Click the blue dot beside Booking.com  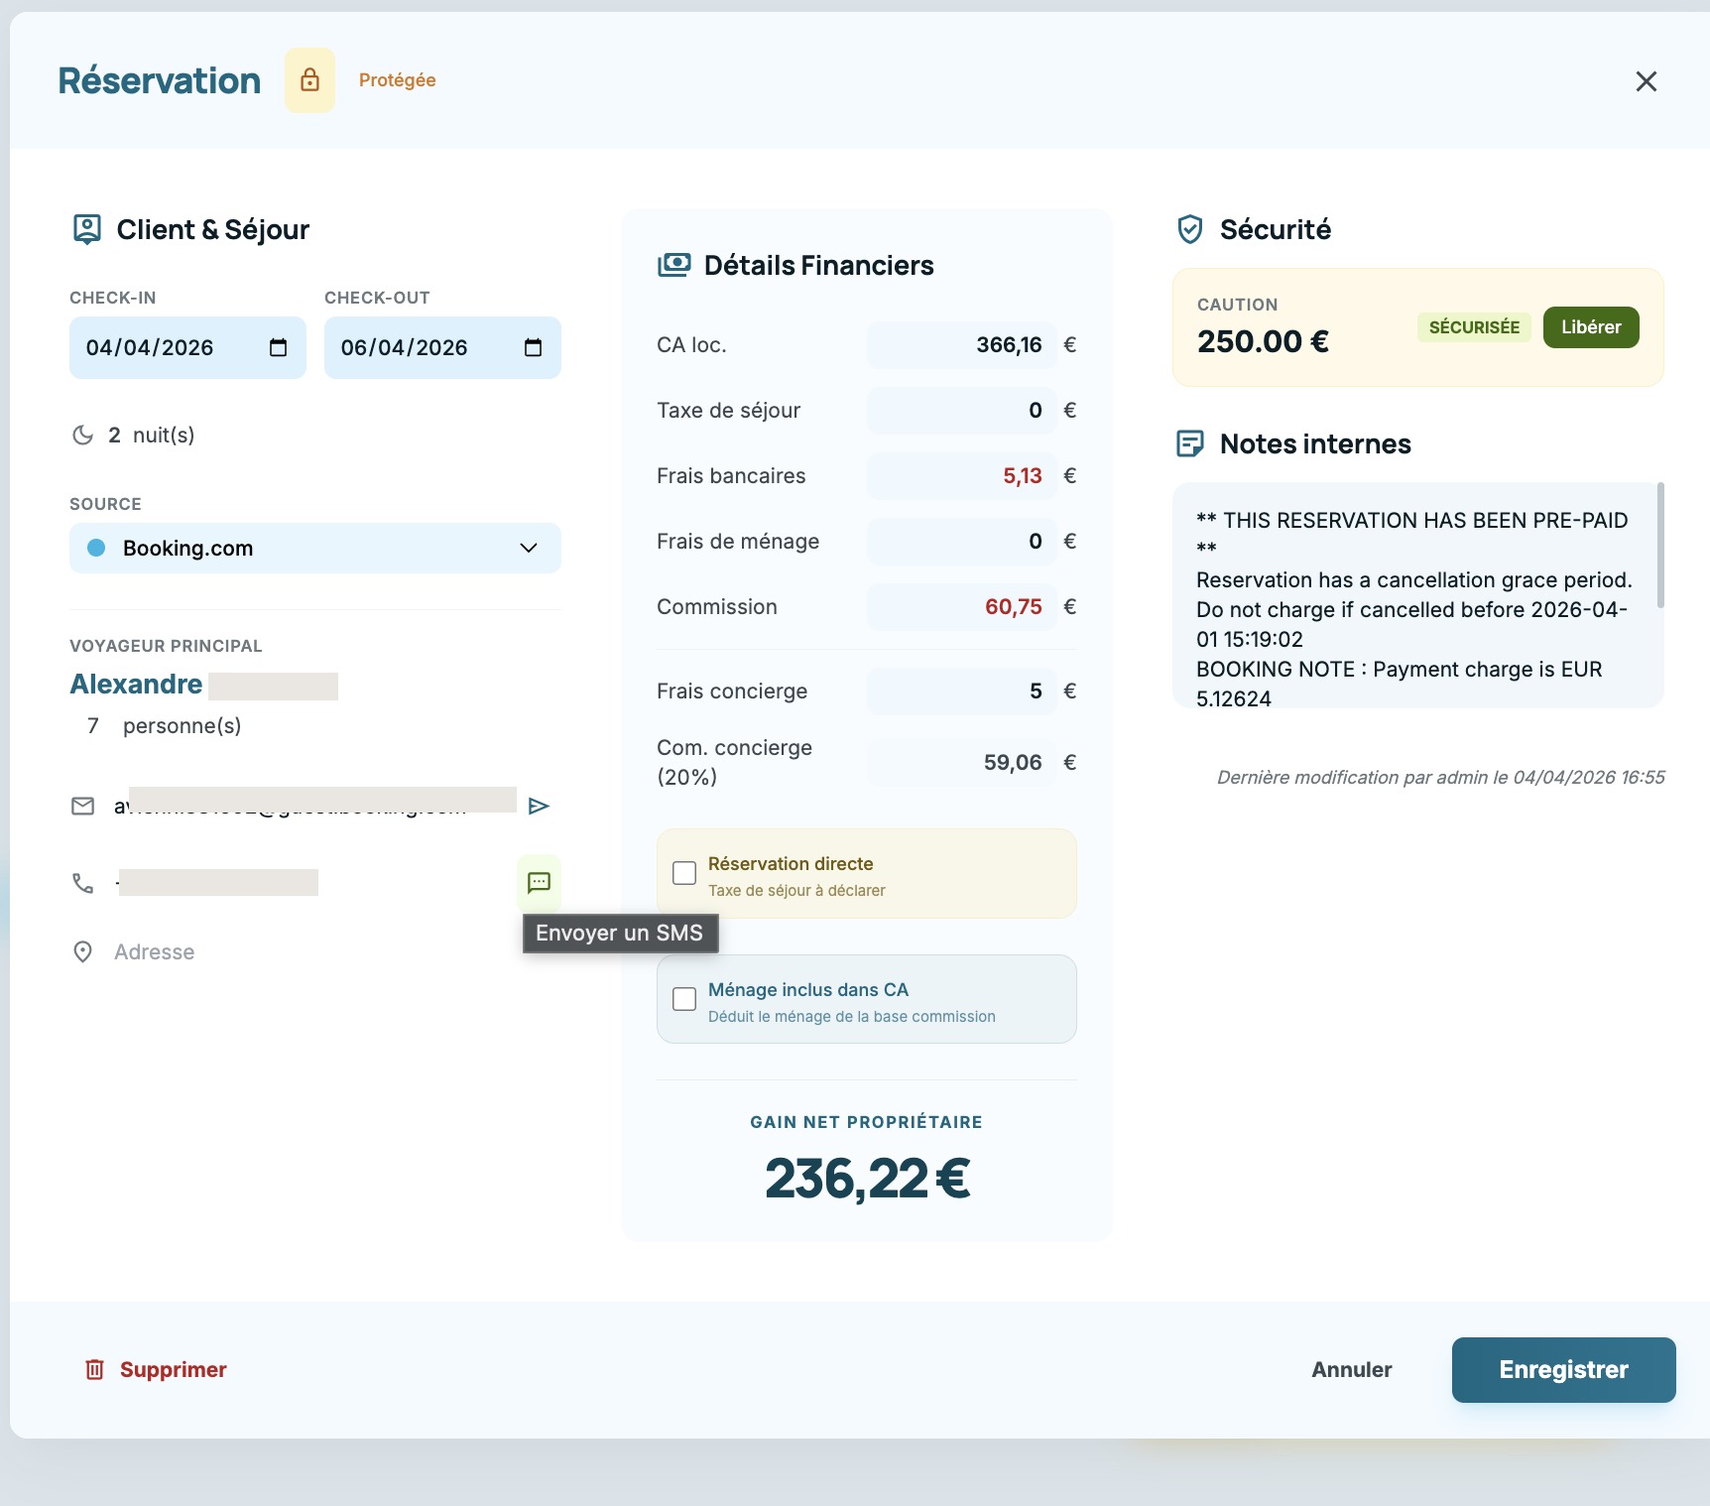point(95,547)
